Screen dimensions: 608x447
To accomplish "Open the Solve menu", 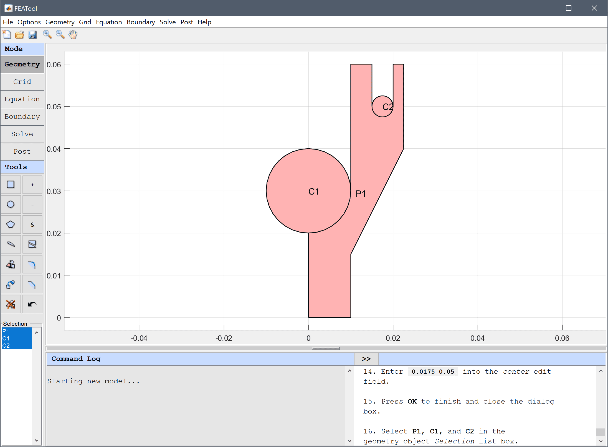I will point(168,22).
